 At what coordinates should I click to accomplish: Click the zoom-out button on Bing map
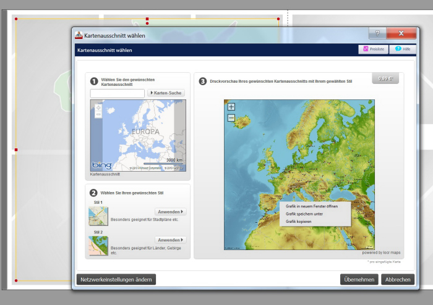coord(98,115)
